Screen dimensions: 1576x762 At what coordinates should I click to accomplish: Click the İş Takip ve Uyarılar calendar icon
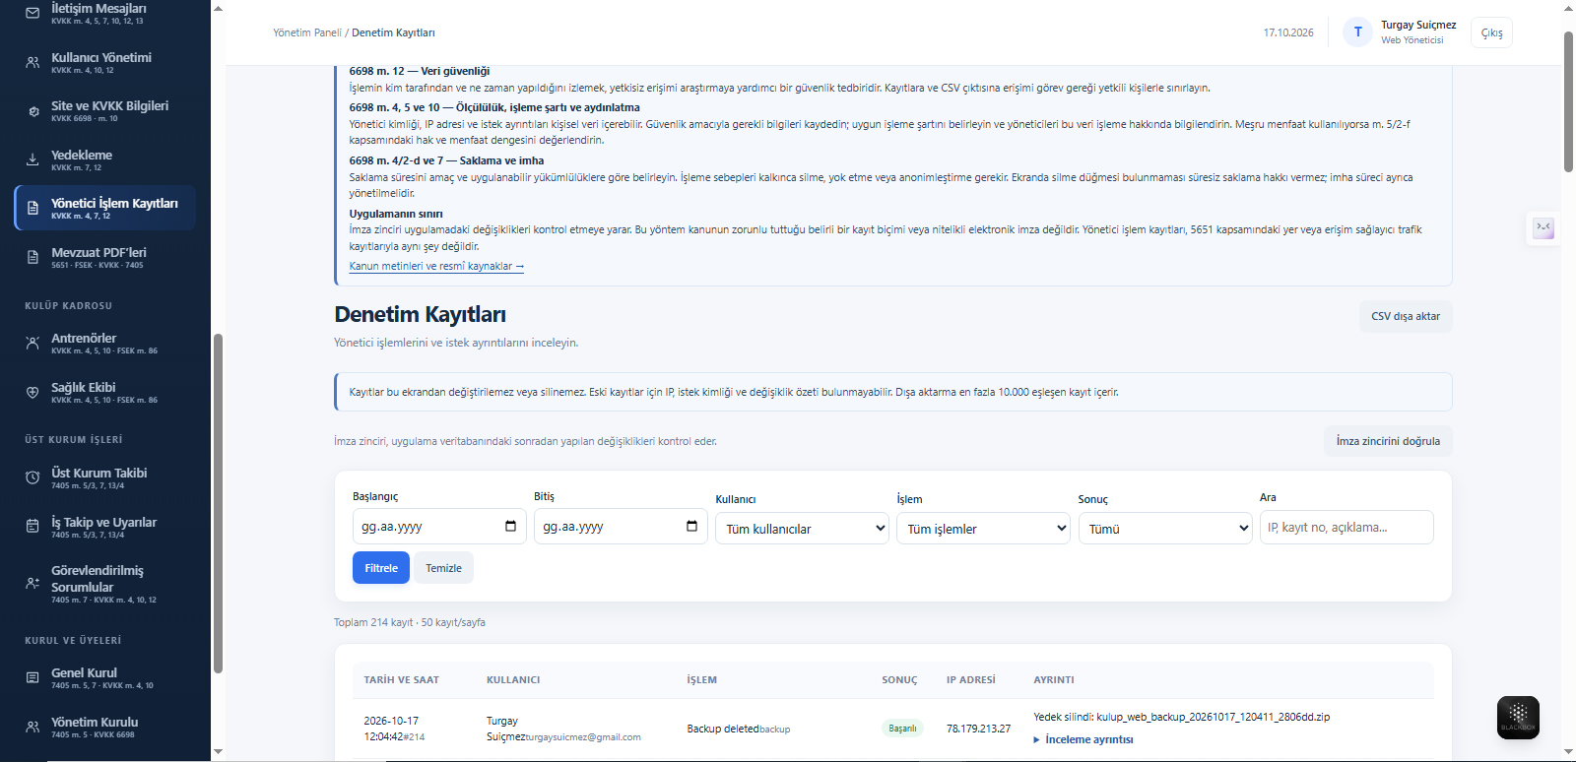tap(33, 528)
